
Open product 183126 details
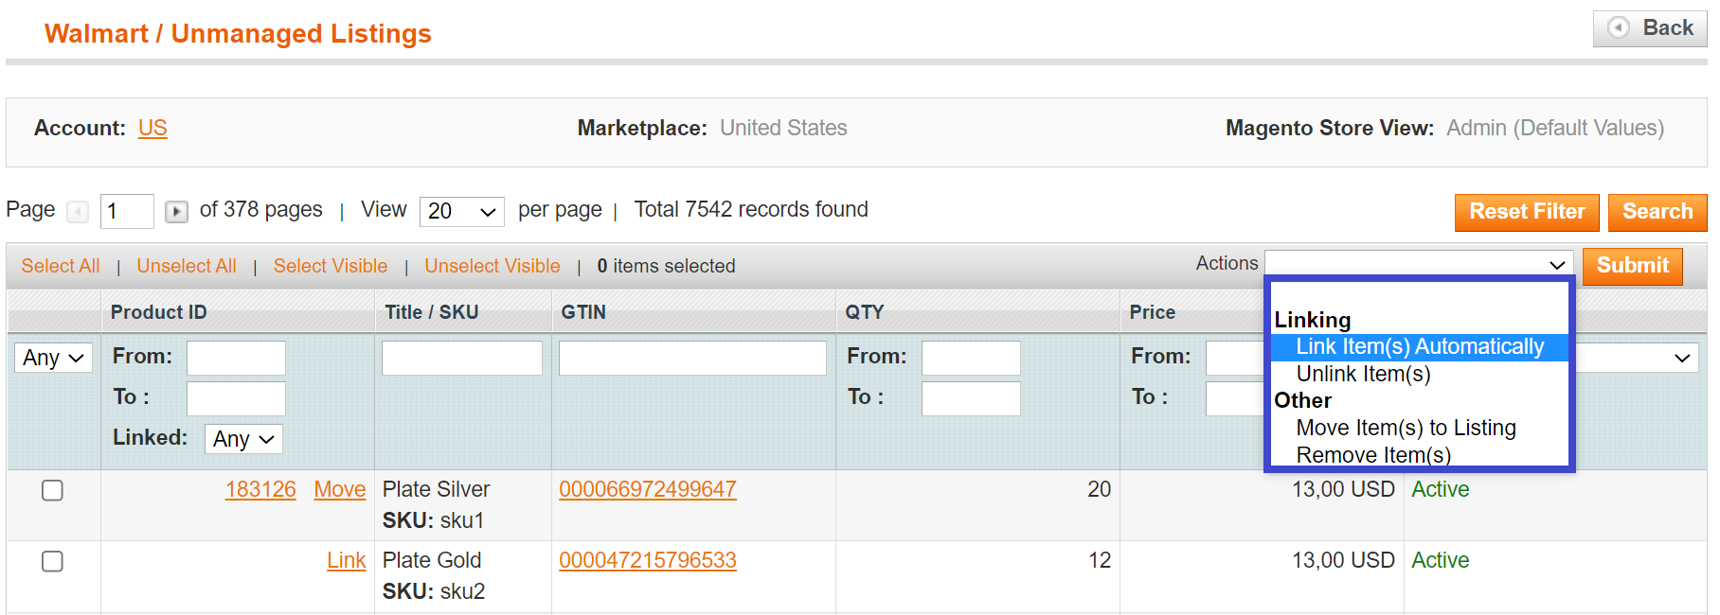(260, 489)
